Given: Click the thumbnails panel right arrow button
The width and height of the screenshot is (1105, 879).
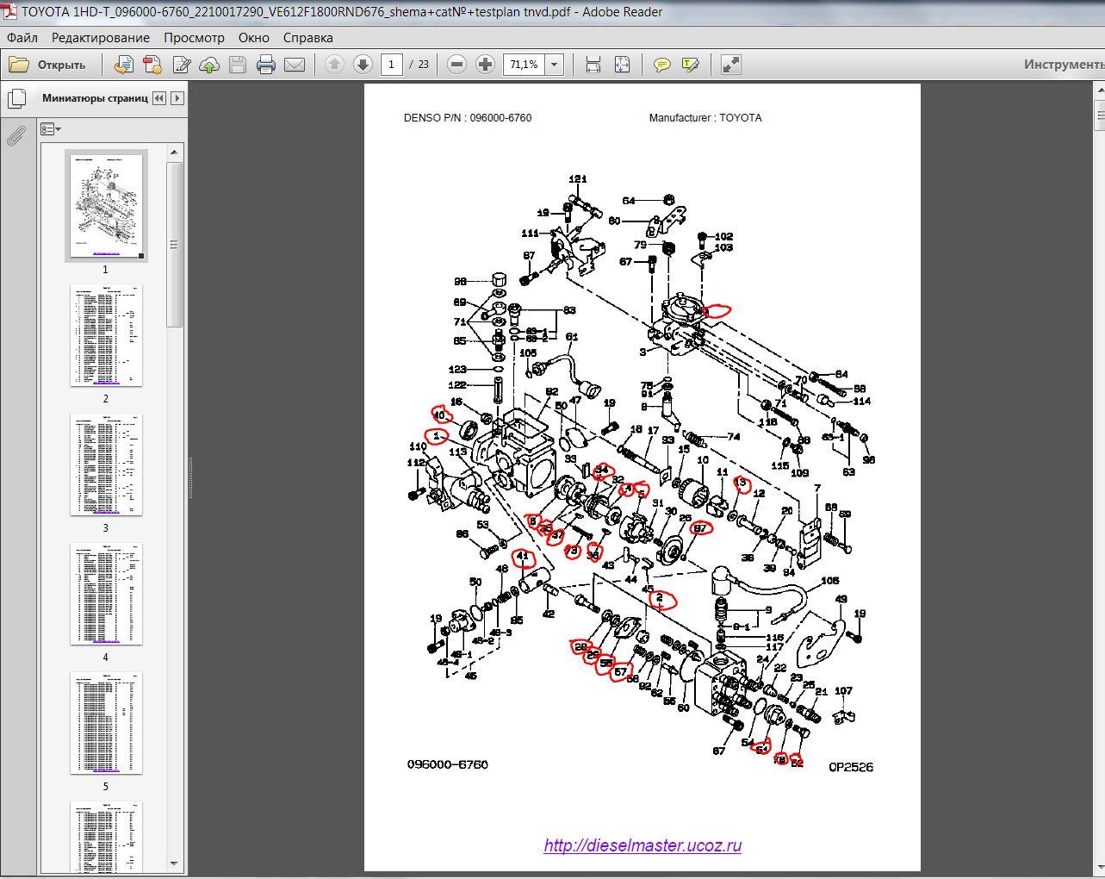Looking at the screenshot, I should [x=177, y=98].
